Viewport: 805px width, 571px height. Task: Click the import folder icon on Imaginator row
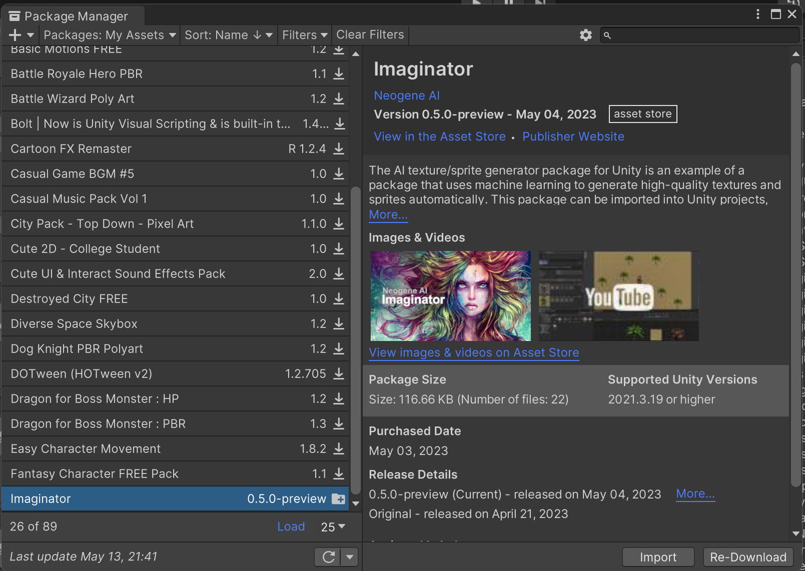point(339,499)
